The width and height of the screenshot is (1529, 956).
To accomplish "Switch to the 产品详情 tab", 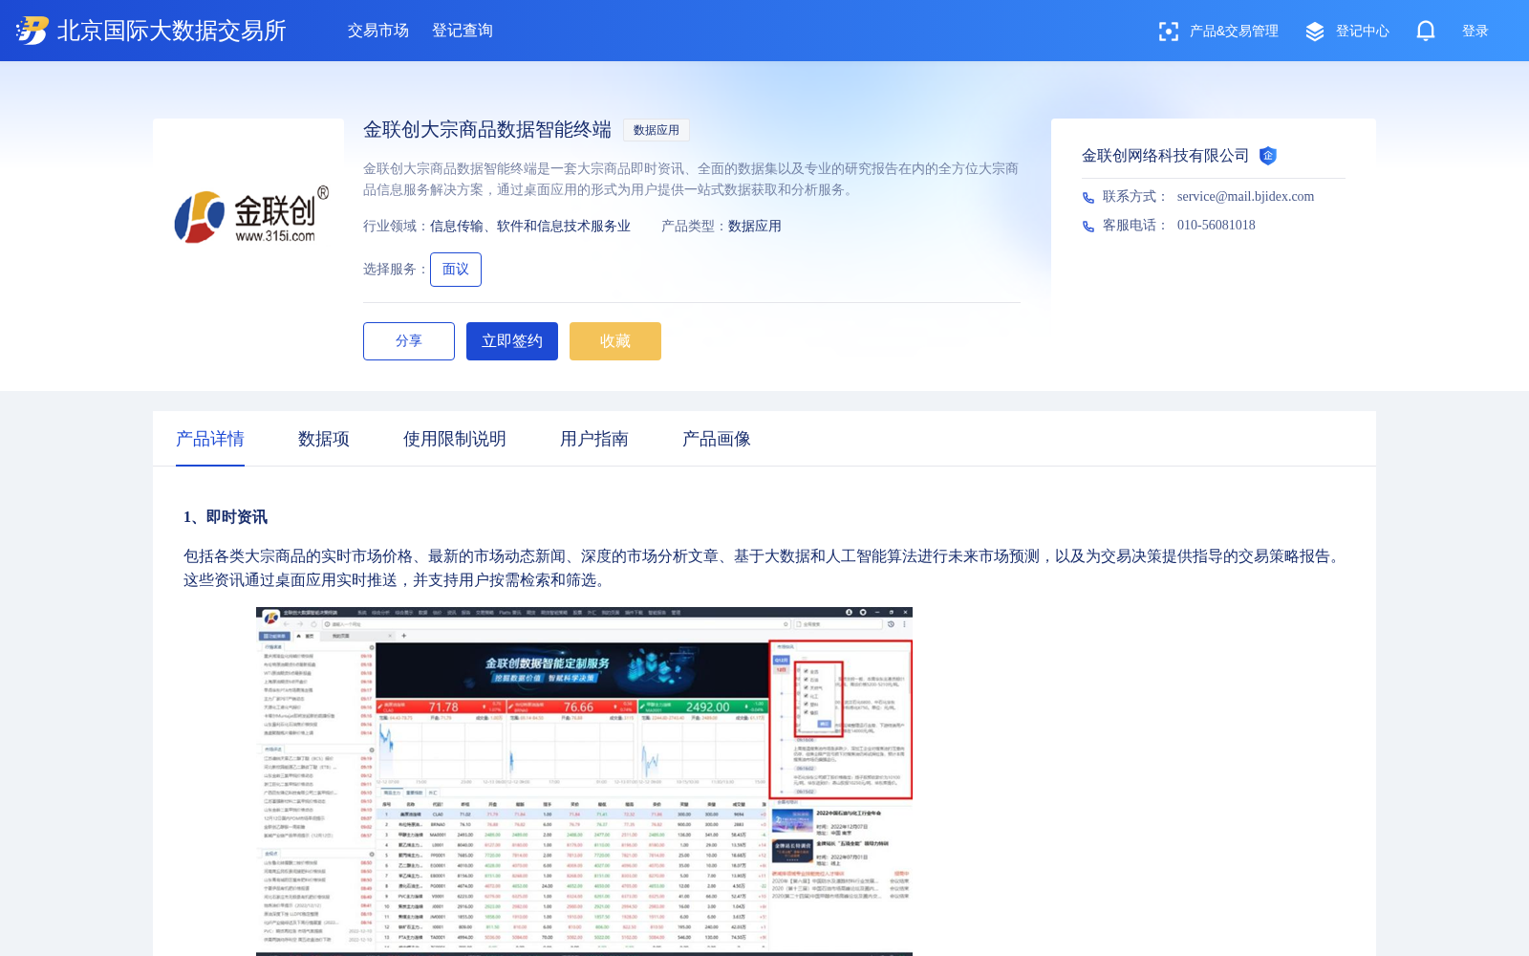I will point(210,439).
